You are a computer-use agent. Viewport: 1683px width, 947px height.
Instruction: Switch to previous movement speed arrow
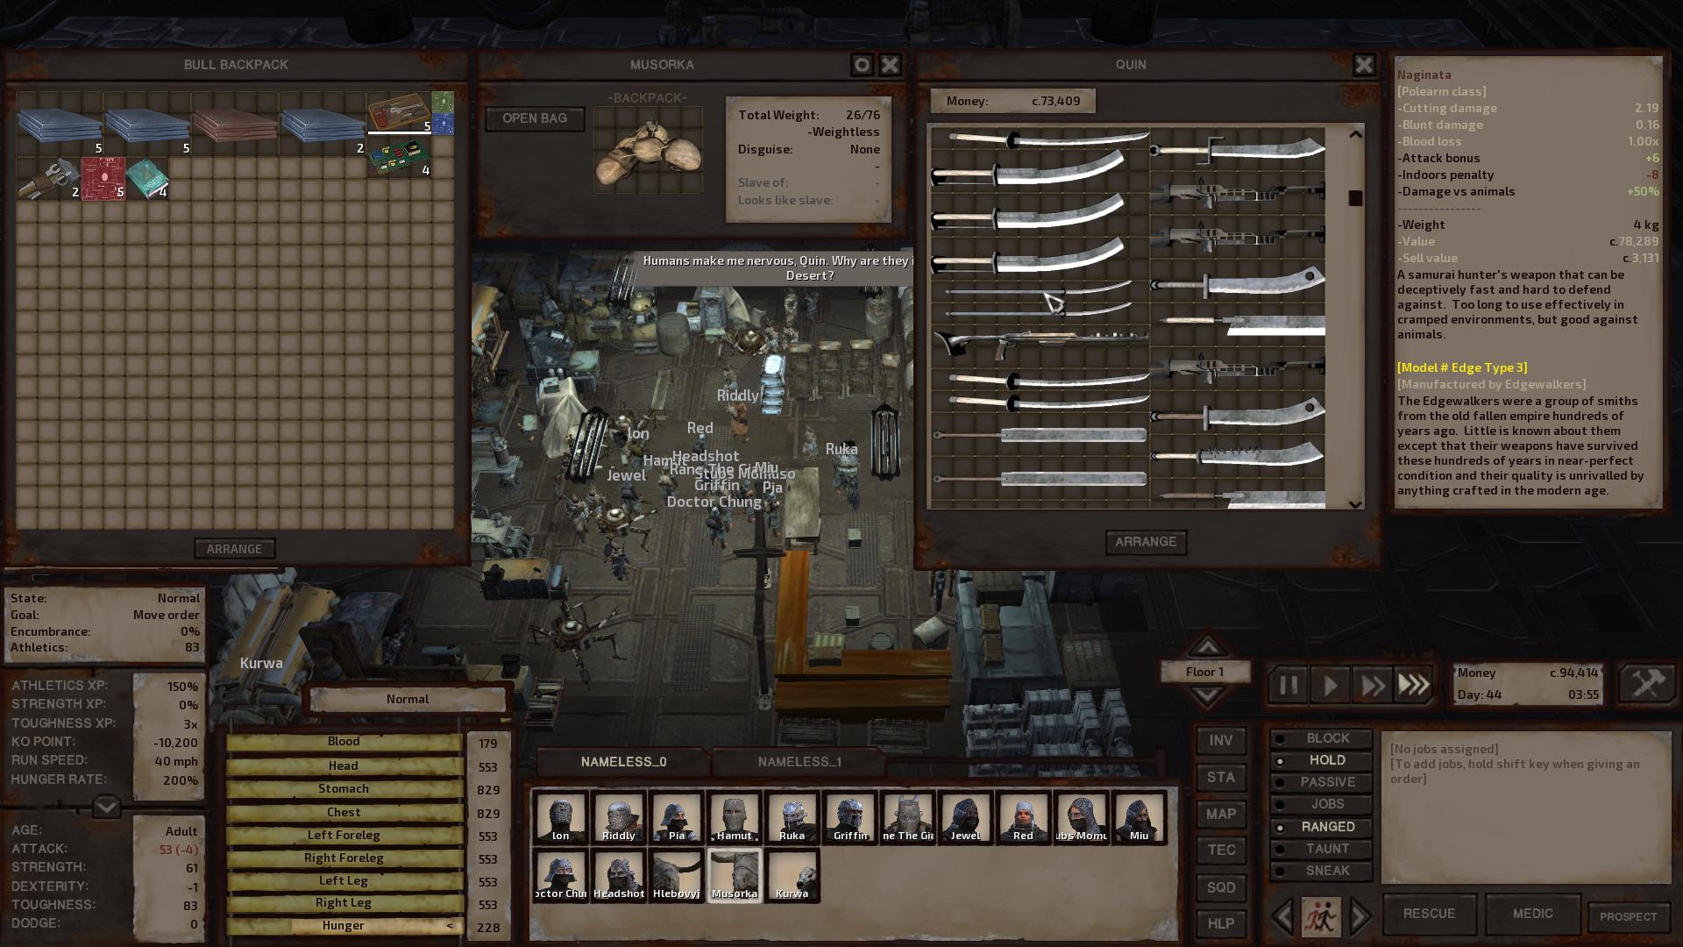click(1282, 917)
